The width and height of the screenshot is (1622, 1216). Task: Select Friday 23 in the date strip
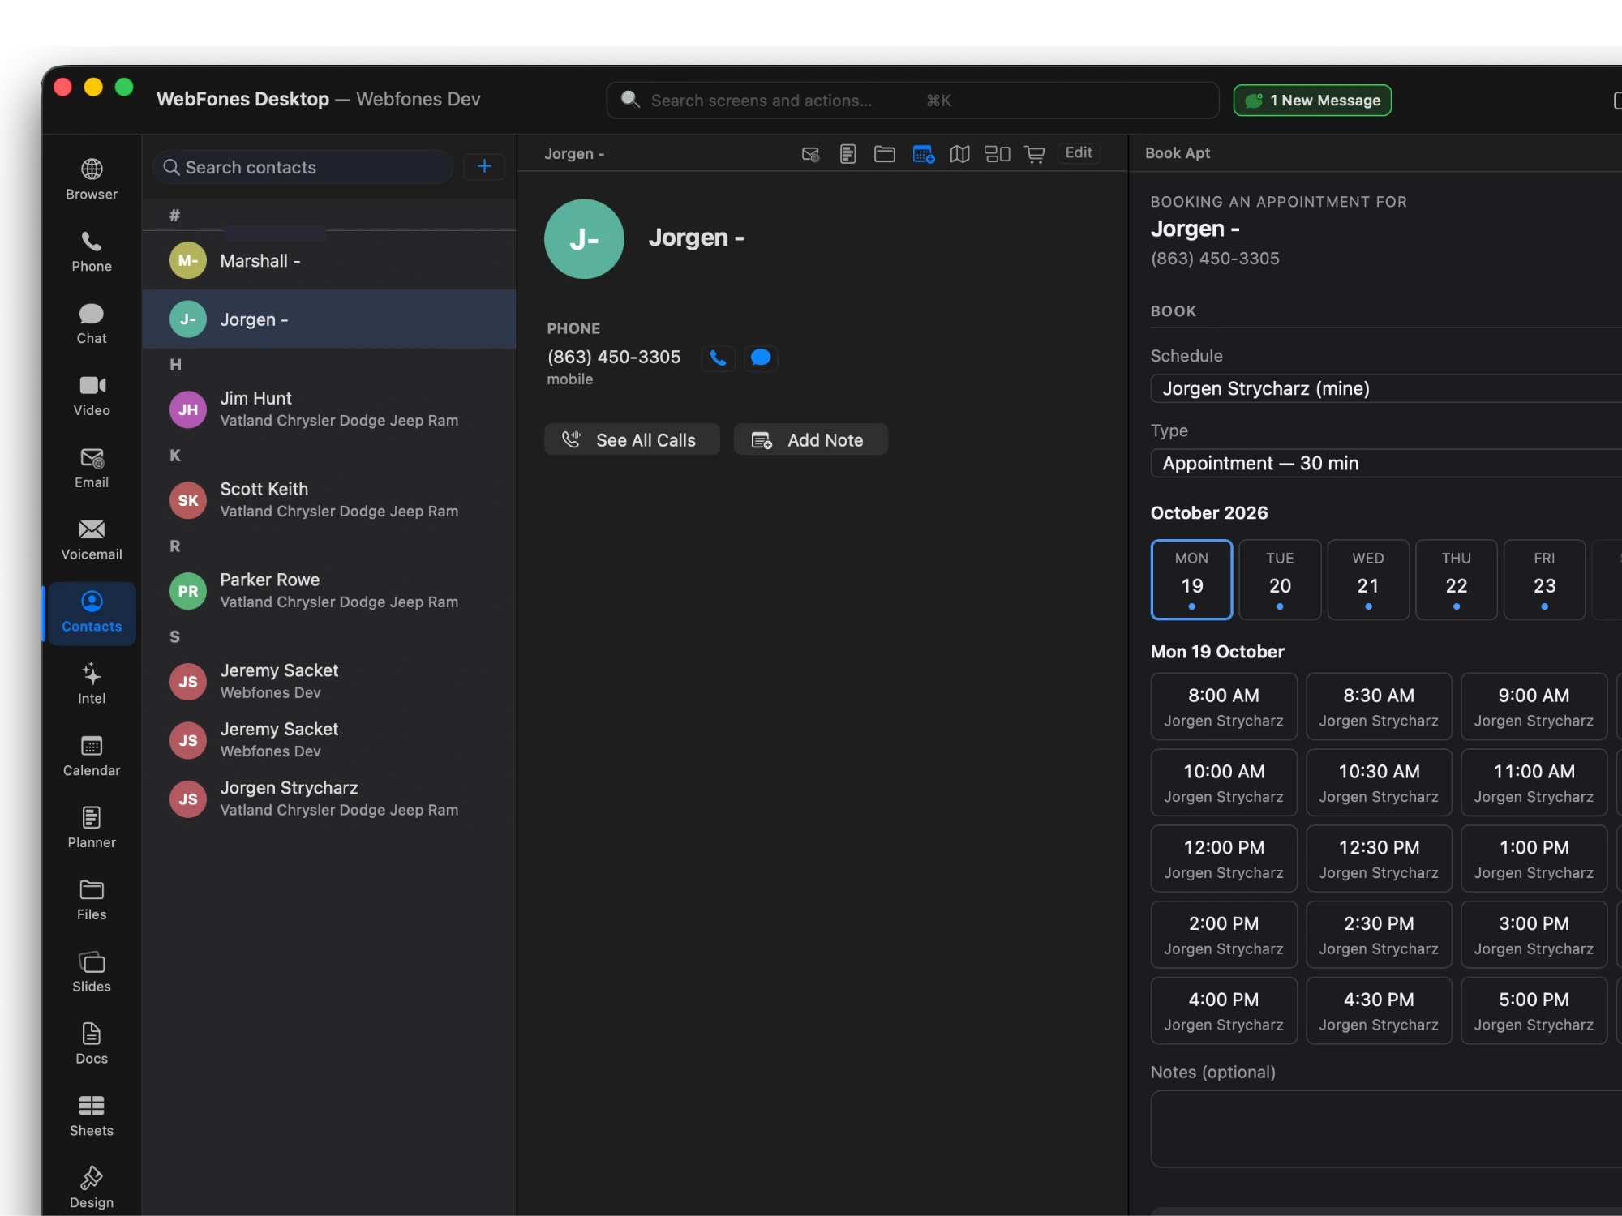click(1544, 580)
